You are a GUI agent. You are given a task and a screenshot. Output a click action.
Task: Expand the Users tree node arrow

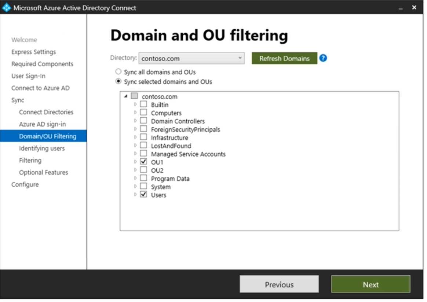135,195
